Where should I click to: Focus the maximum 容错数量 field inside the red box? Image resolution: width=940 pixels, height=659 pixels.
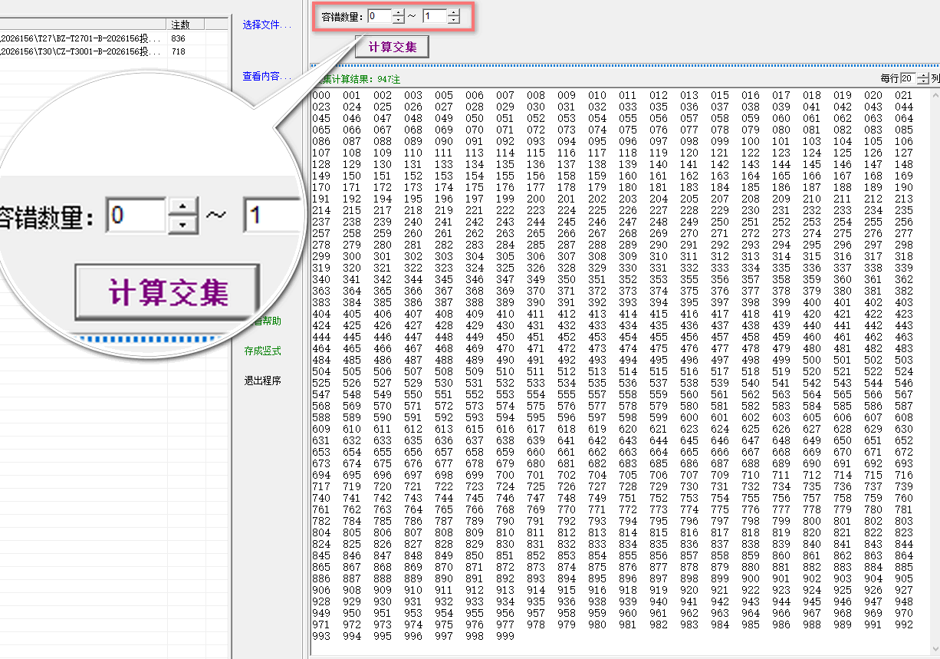pos(435,15)
